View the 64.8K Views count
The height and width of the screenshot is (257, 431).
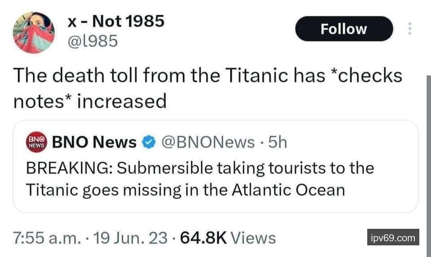coord(228,238)
